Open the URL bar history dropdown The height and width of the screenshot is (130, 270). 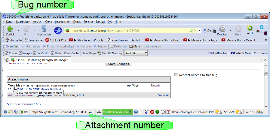[200, 31]
